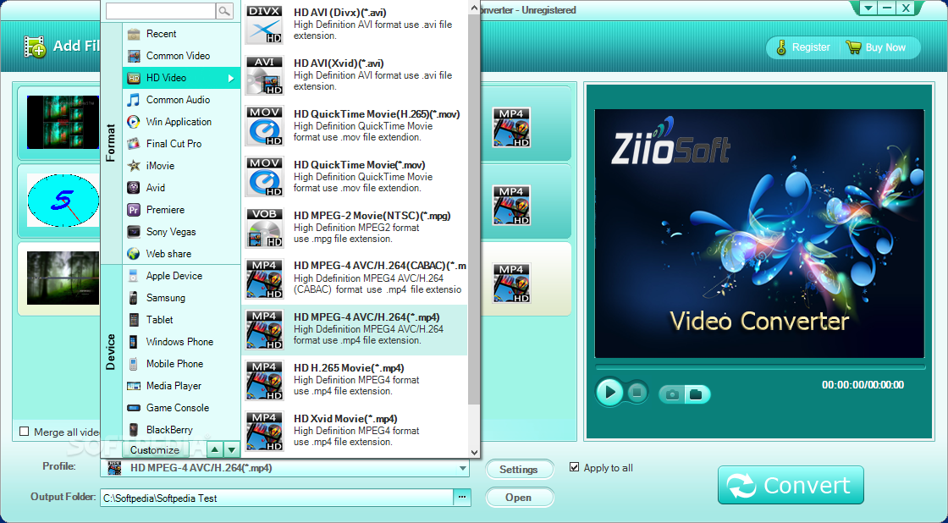The height and width of the screenshot is (523, 948).
Task: Open the Final Cut Pro category
Action: (x=181, y=143)
